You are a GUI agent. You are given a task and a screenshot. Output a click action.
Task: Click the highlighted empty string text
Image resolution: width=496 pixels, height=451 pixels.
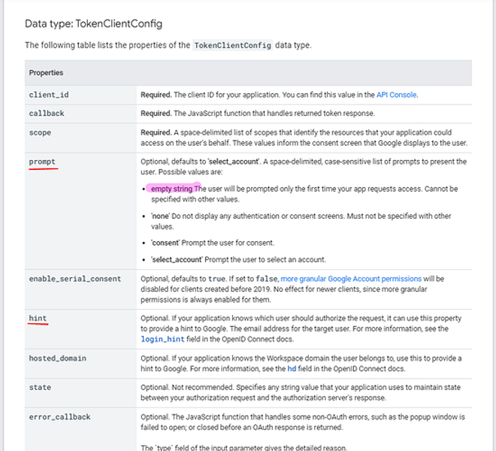coord(171,189)
